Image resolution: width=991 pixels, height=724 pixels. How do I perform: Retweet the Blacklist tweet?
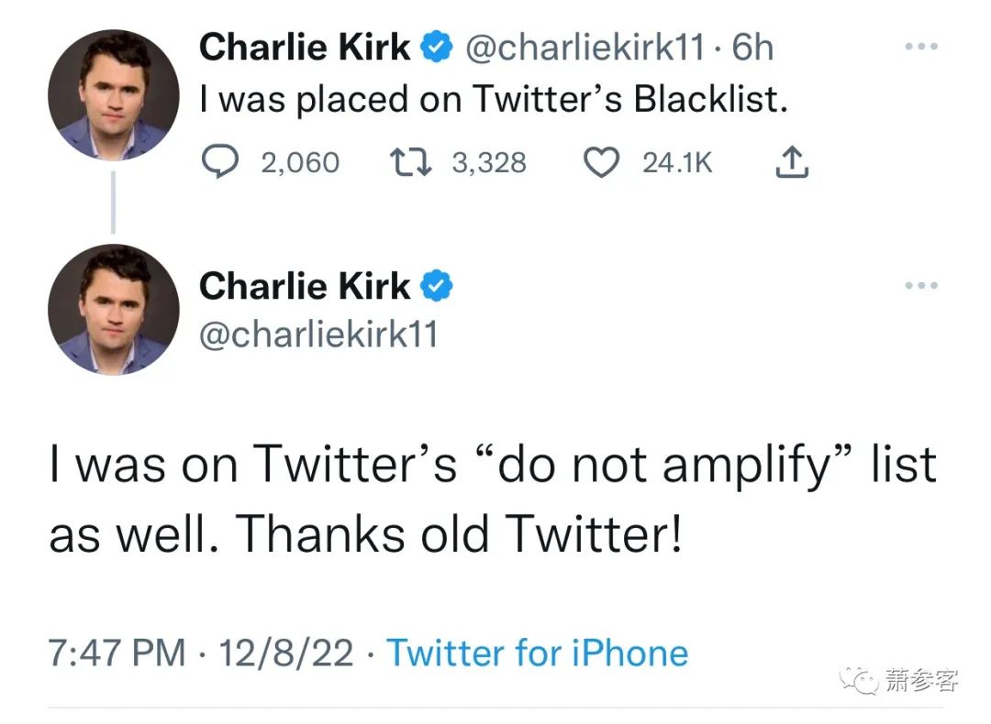[x=407, y=163]
